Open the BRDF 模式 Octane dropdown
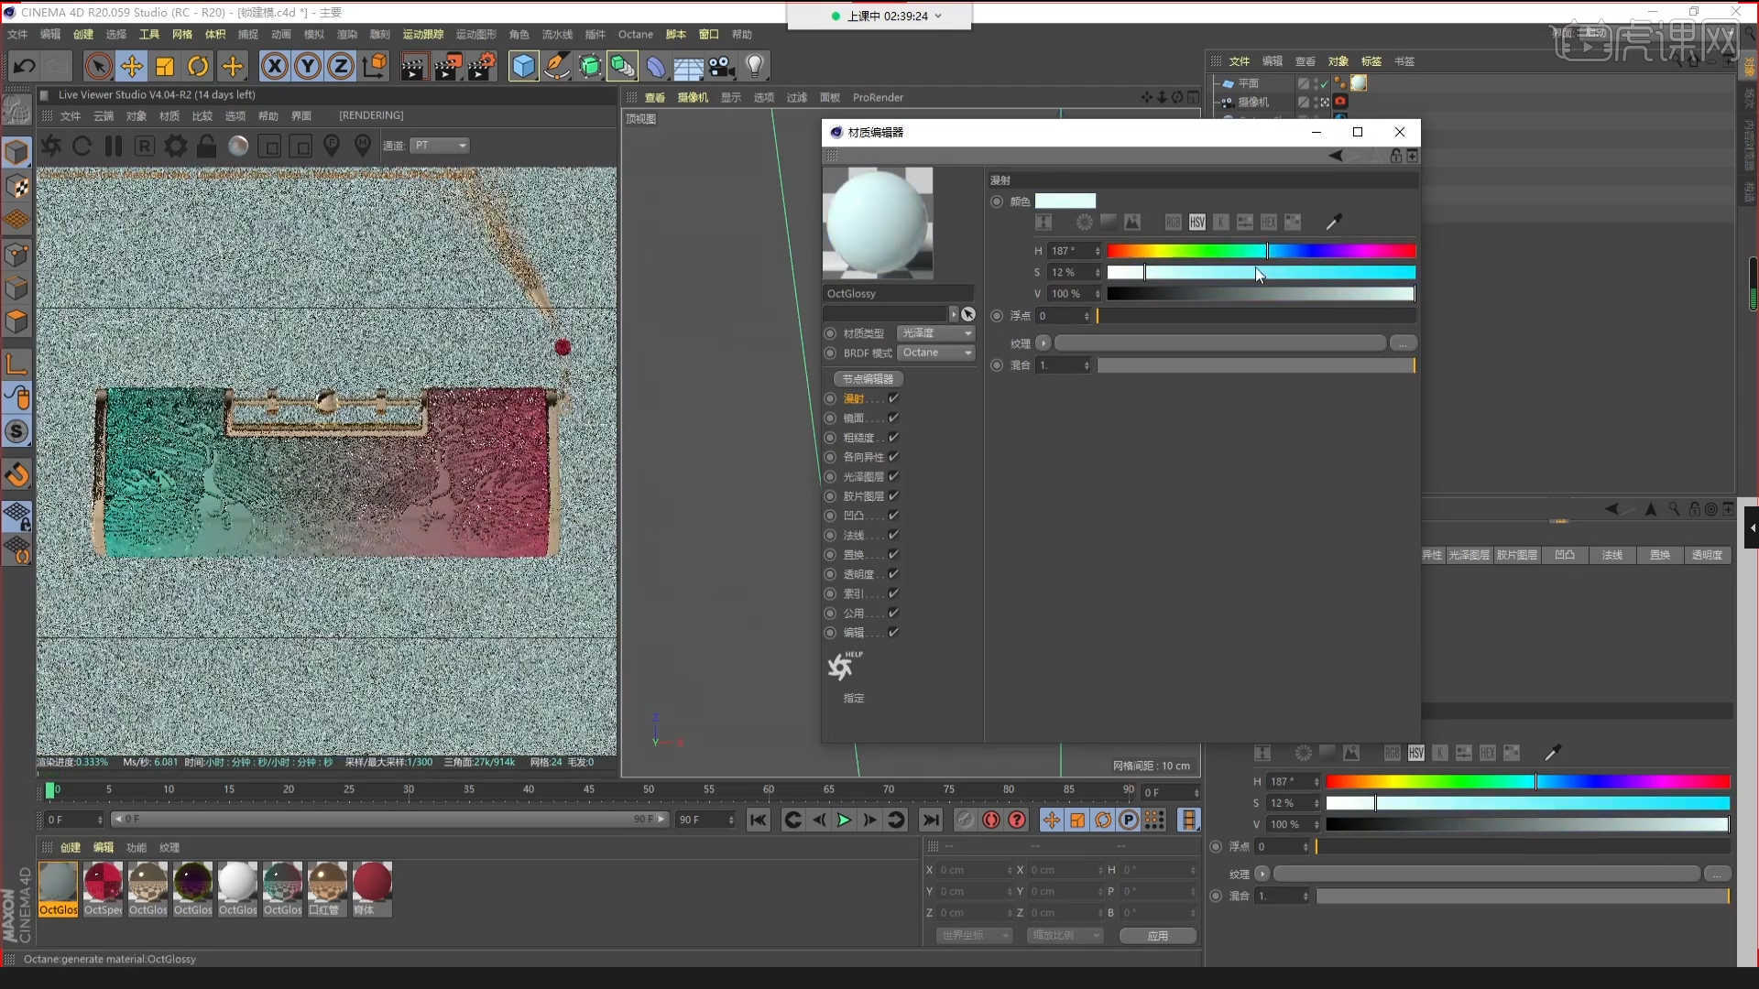 [935, 353]
